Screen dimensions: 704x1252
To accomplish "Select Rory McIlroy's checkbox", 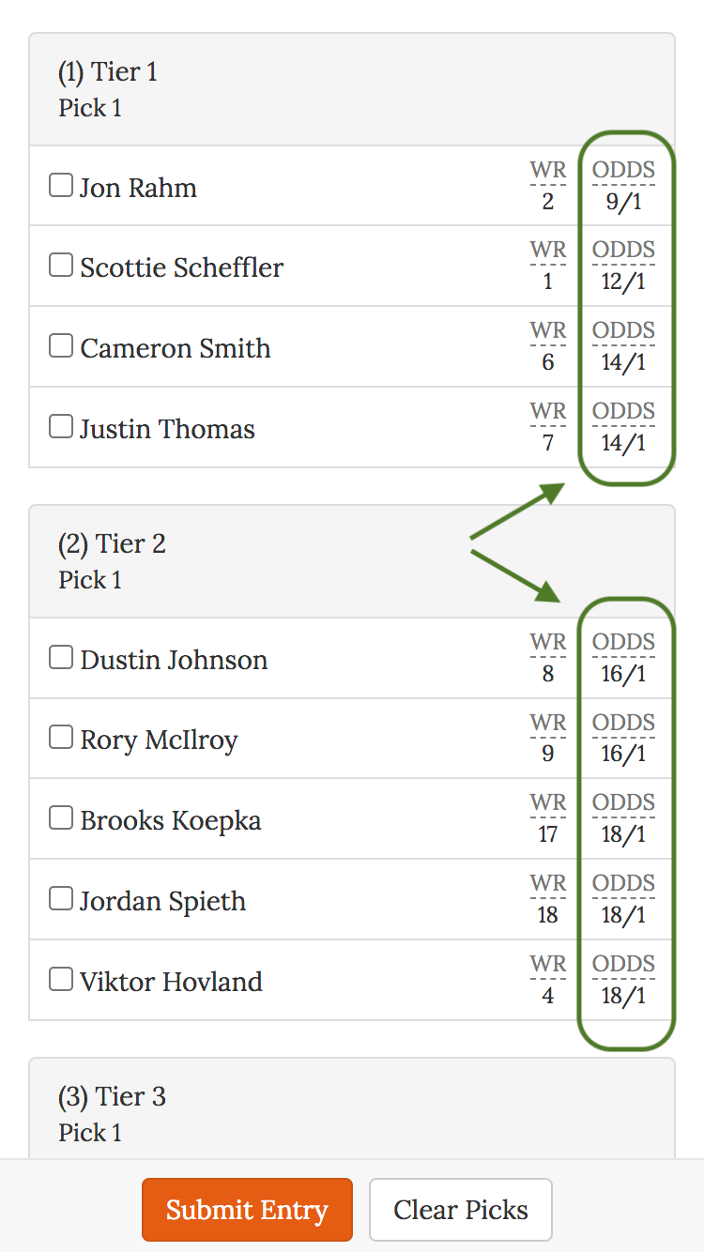I will tap(61, 739).
